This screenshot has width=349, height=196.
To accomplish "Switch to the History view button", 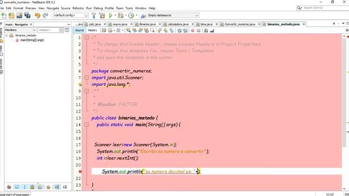I will [x=92, y=30].
